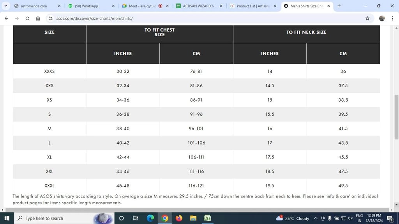Launch Firefox from taskbar

coord(179,218)
